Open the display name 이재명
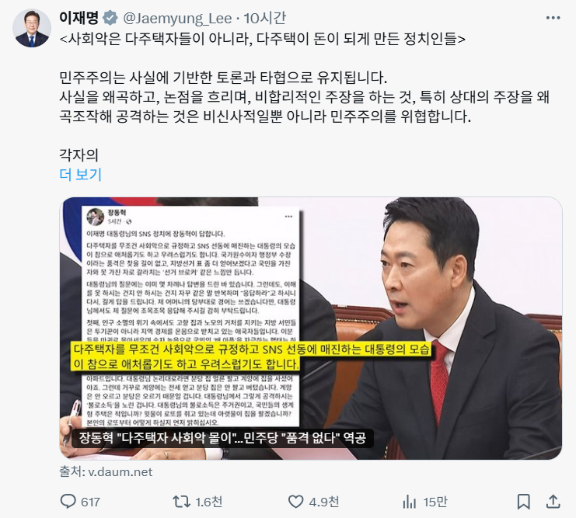 click(79, 18)
